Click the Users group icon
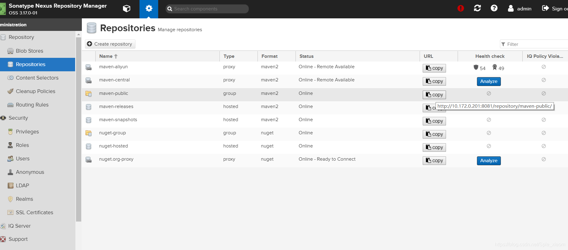The width and height of the screenshot is (568, 250). (10, 159)
